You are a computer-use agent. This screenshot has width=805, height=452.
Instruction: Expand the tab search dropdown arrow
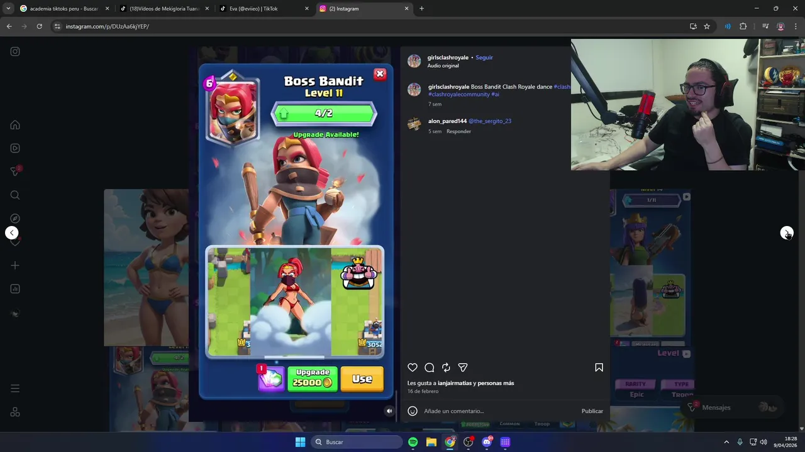(x=8, y=9)
